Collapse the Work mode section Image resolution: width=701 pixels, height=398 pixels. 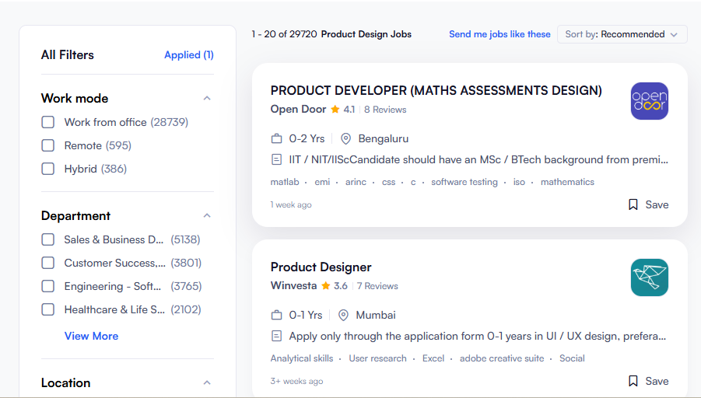(x=207, y=98)
